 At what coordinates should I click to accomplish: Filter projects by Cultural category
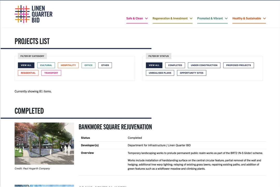tap(46, 65)
